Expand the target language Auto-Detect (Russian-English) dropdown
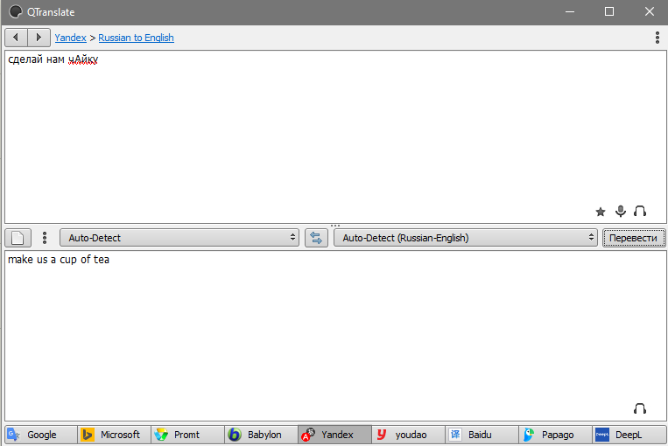This screenshot has height=446, width=668. click(465, 238)
